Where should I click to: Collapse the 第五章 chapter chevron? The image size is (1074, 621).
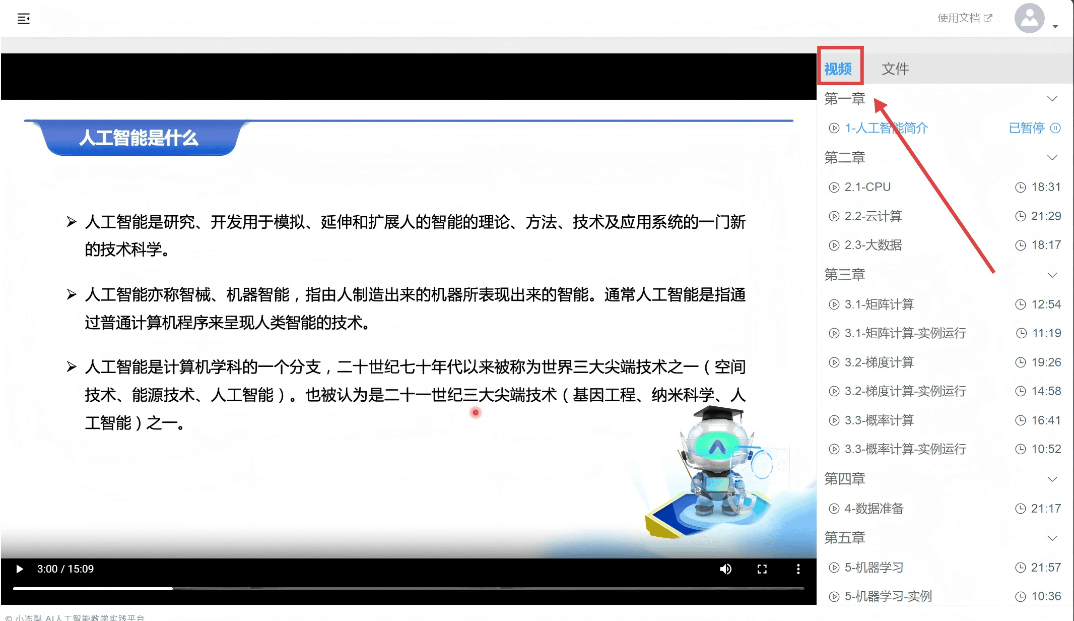click(x=1052, y=538)
